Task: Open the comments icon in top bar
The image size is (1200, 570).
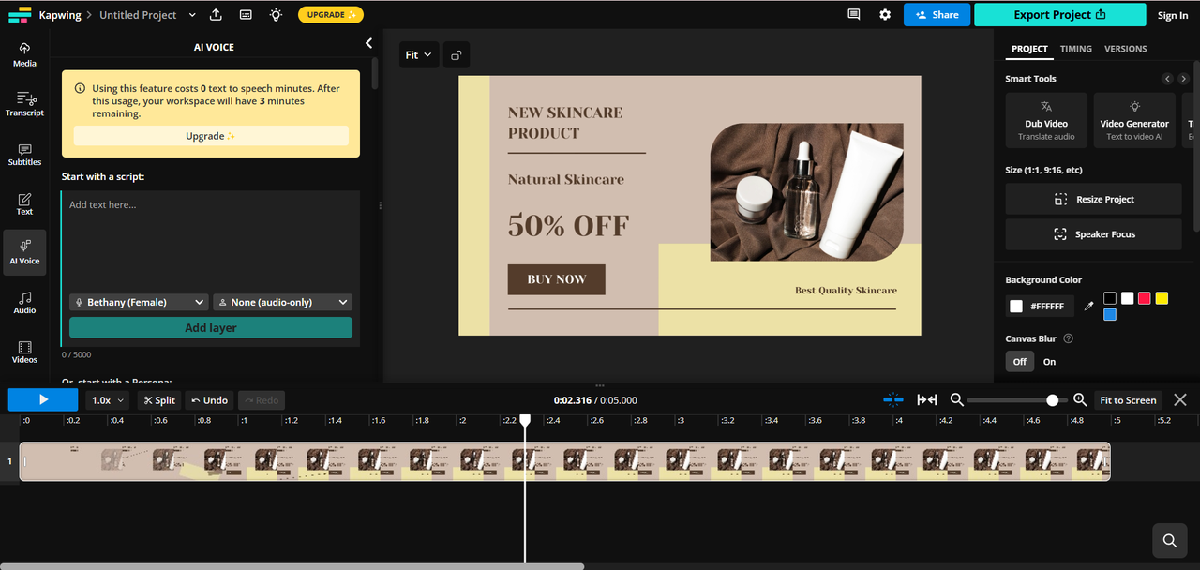Action: point(854,15)
